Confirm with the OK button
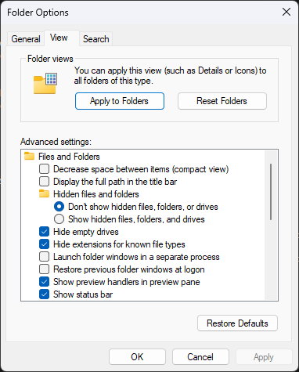Screen dimensions: 299x372 point(137,357)
